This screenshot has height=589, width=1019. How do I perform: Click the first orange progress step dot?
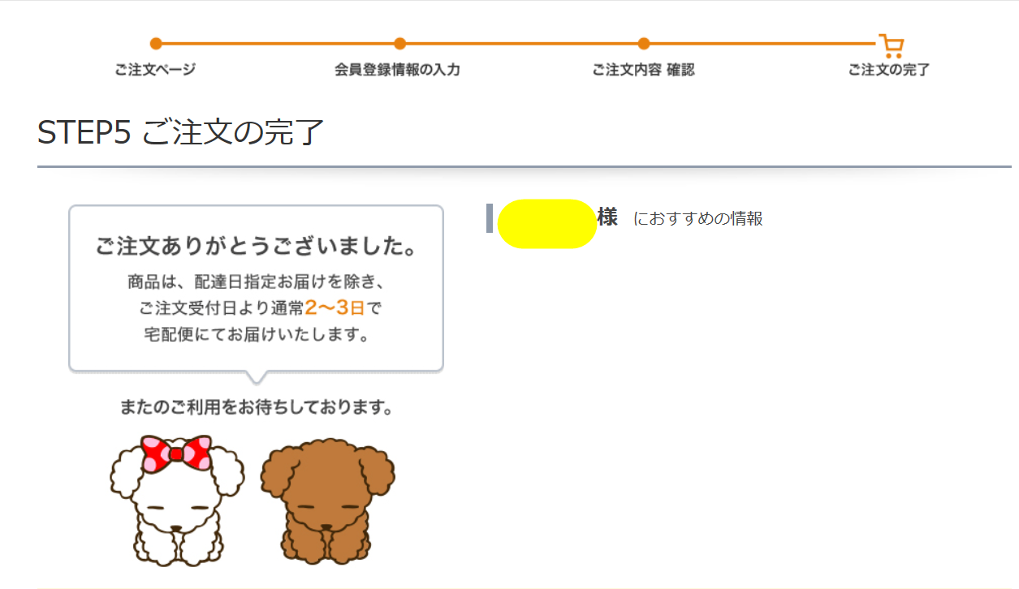(156, 44)
